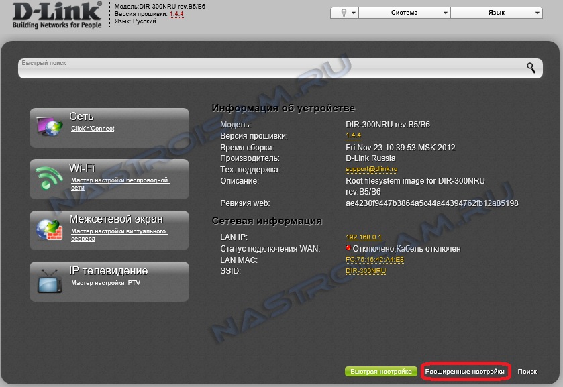The height and width of the screenshot is (387, 563).
Task: Open the Сеть computer-globe icon
Action: pos(50,126)
